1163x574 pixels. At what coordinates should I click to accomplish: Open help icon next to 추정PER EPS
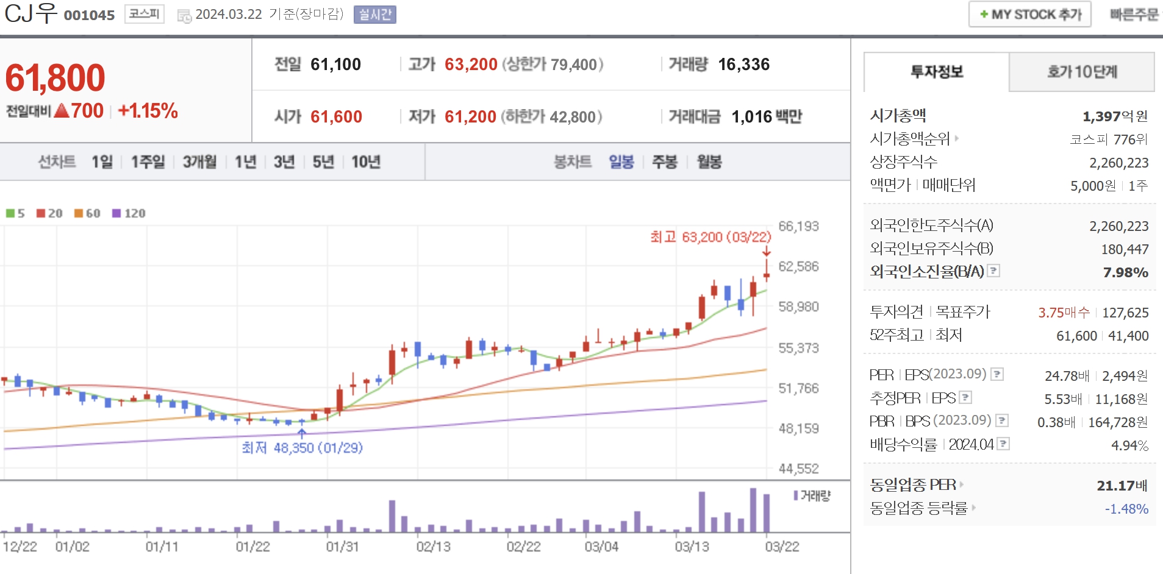pyautogui.click(x=965, y=398)
